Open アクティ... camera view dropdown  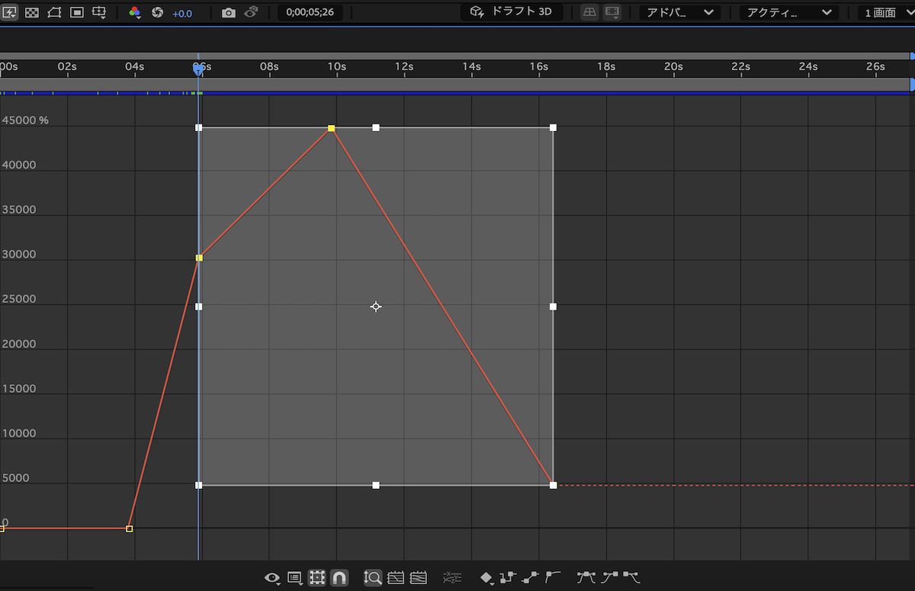pos(788,13)
